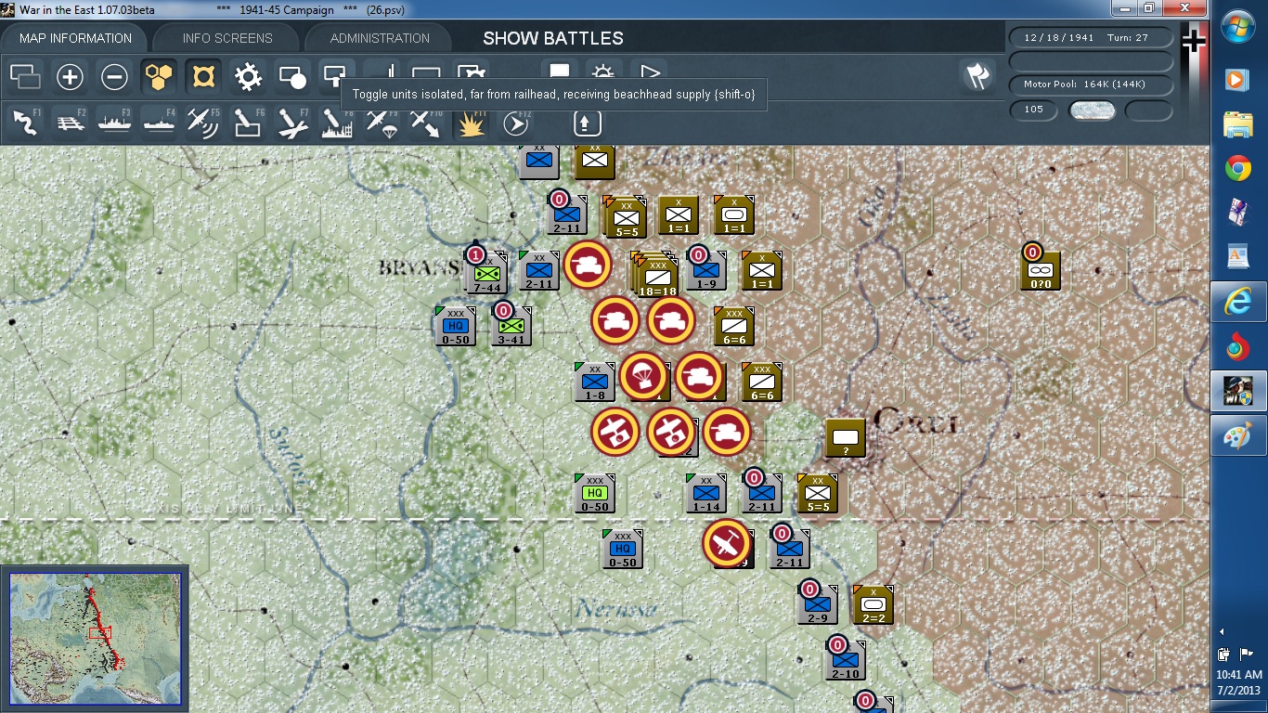Toggle the yellow hex cluster map overlay
The height and width of the screenshot is (713, 1268).
[x=159, y=76]
